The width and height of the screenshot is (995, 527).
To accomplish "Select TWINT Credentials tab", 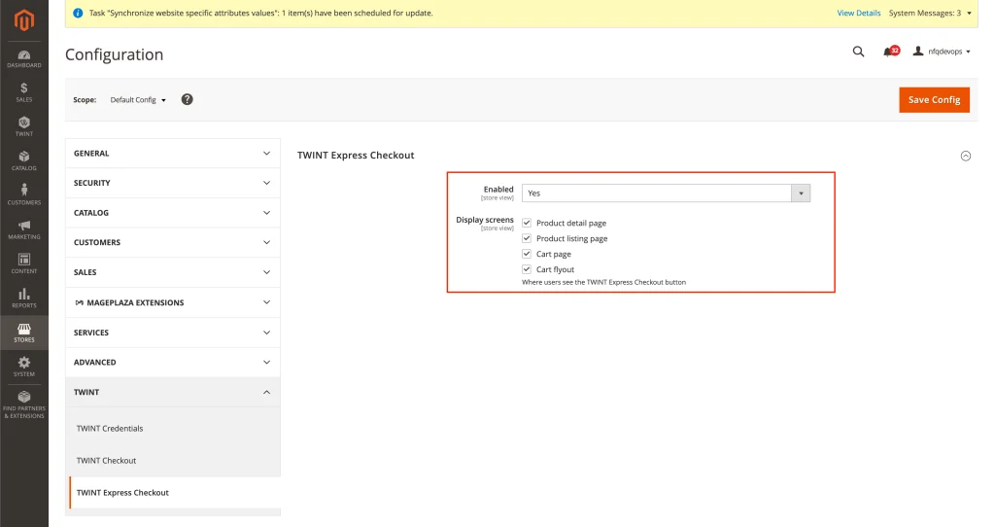I will click(x=110, y=429).
